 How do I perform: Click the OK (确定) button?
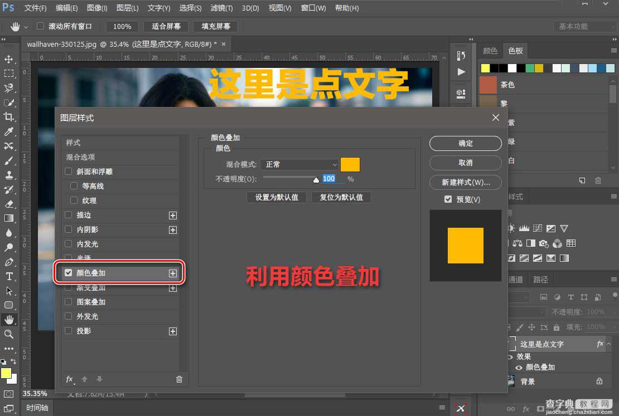466,143
